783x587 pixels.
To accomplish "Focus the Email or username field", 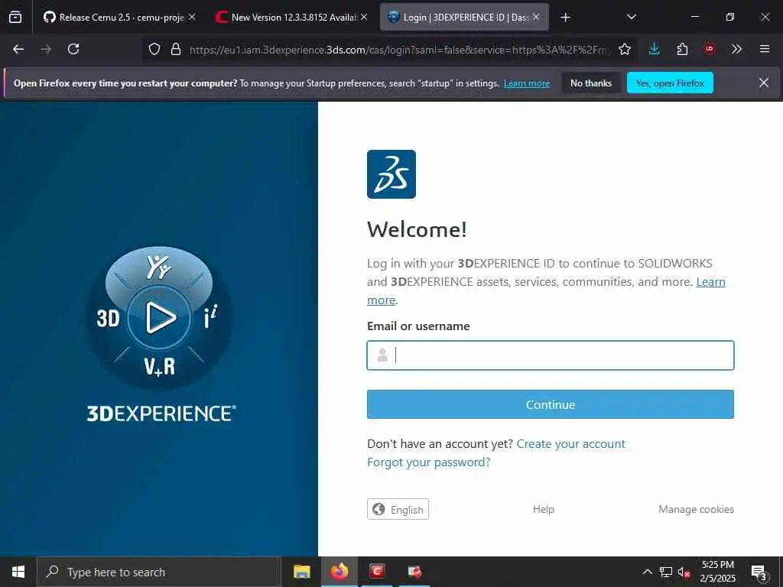I will [551, 355].
